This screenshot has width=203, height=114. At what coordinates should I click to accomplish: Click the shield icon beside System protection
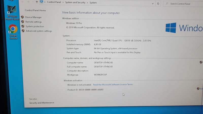(x=23, y=26)
